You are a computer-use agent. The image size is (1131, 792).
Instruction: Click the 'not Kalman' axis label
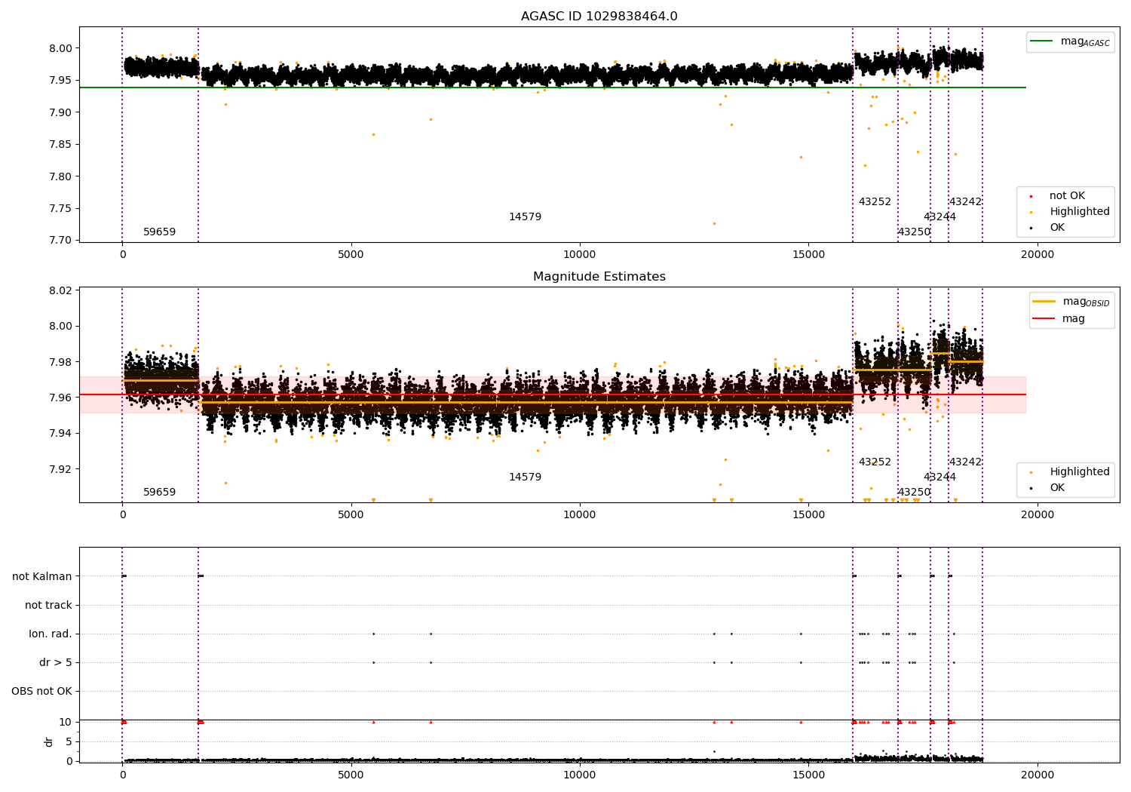[x=42, y=576]
